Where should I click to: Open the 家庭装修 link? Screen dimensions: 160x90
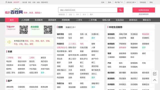coord(122,53)
